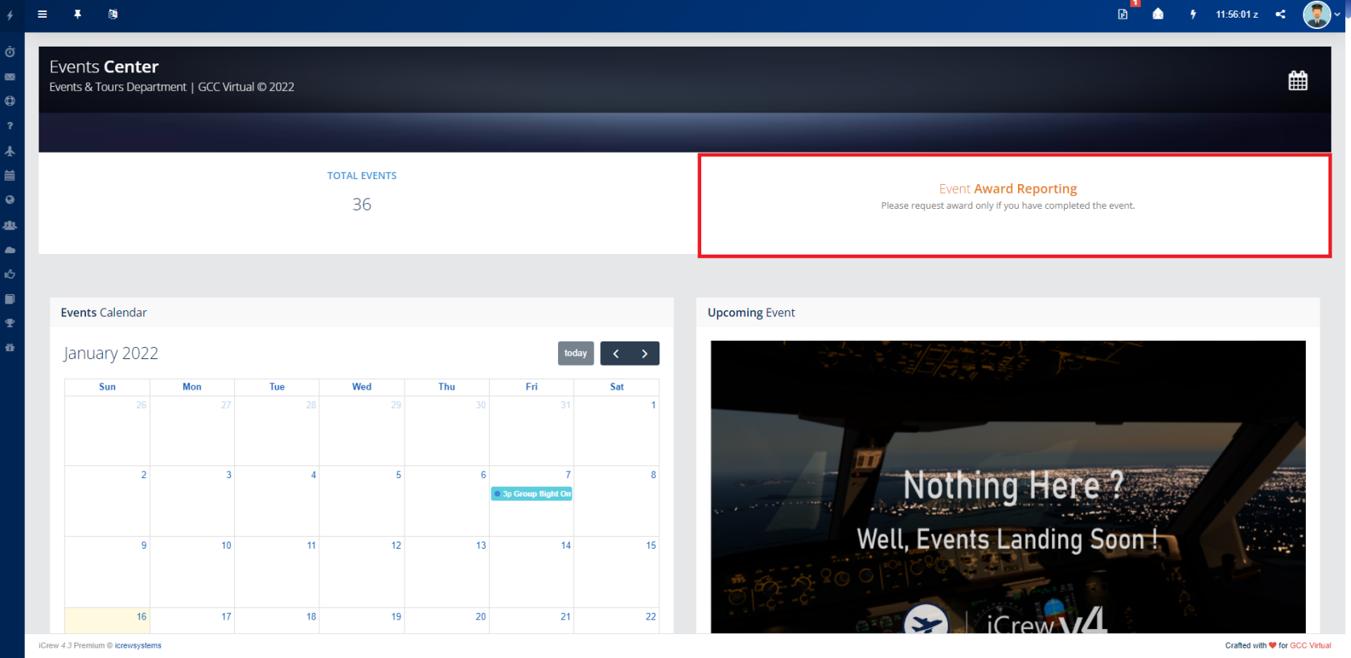
Task: Select January 16 highlighted day cell
Action: point(107,620)
